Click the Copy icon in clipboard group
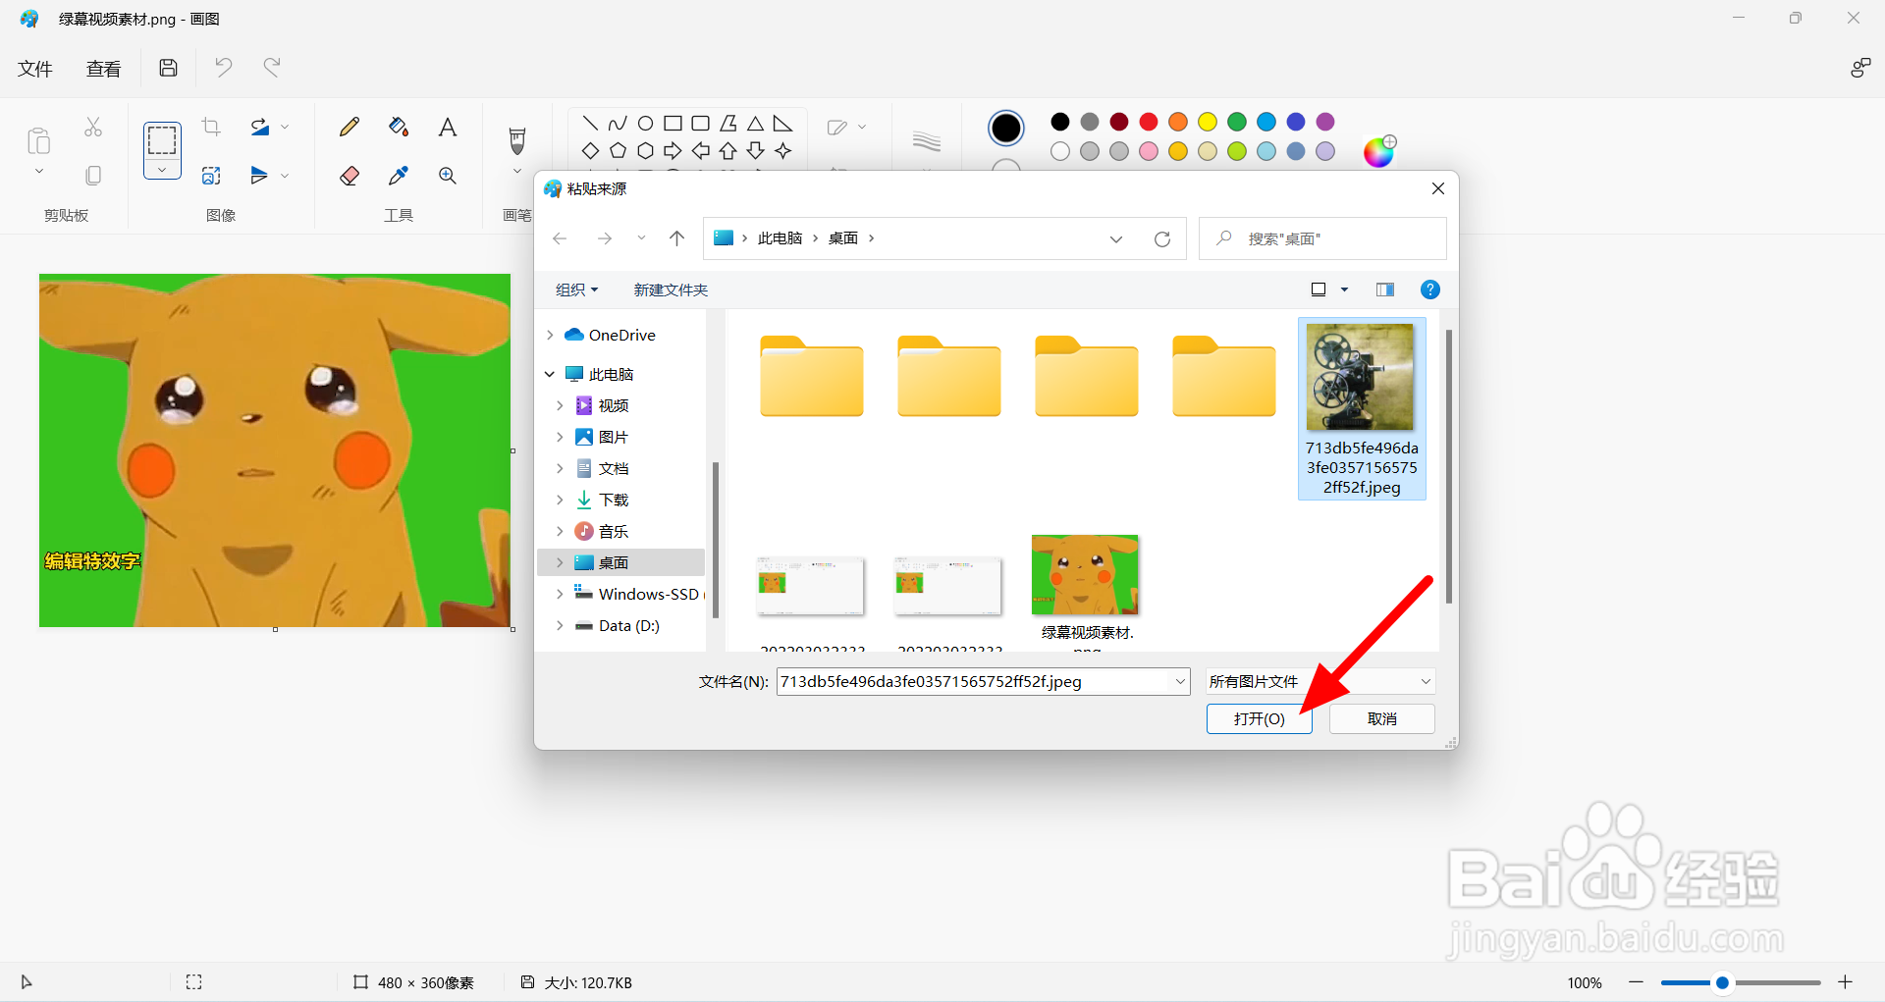This screenshot has width=1885, height=1002. (93, 176)
